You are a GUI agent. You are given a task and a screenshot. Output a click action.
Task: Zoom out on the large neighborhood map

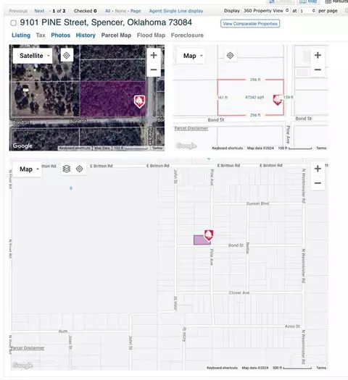(x=318, y=183)
